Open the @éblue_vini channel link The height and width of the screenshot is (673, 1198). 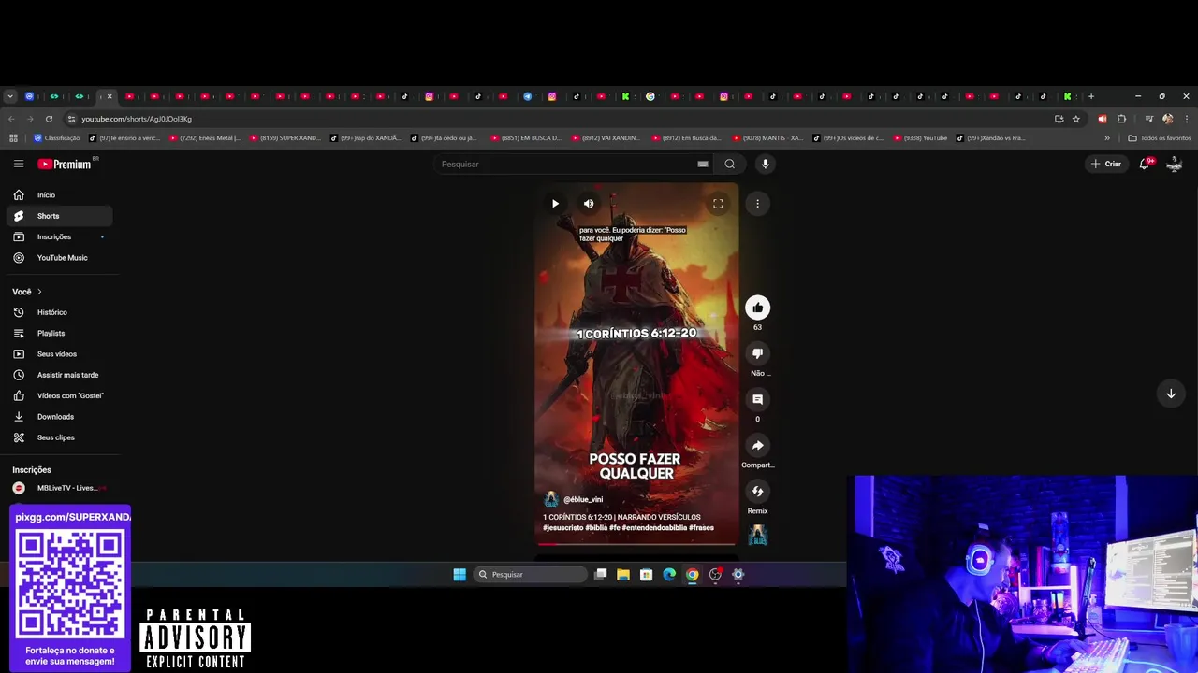583,499
